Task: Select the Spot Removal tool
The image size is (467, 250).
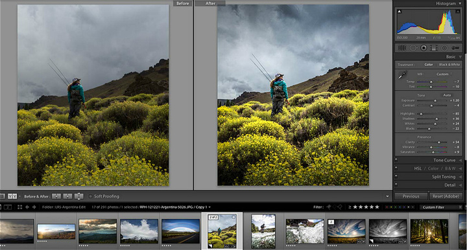Action: 413,48
